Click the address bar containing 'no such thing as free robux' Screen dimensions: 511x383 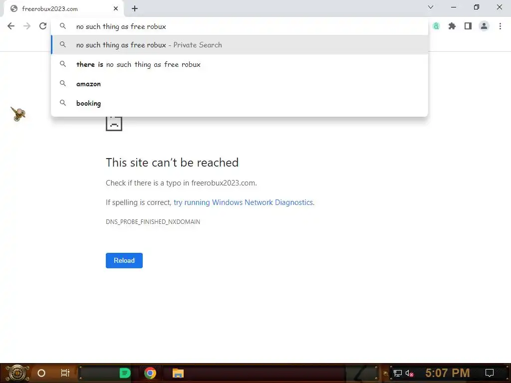pyautogui.click(x=240, y=26)
